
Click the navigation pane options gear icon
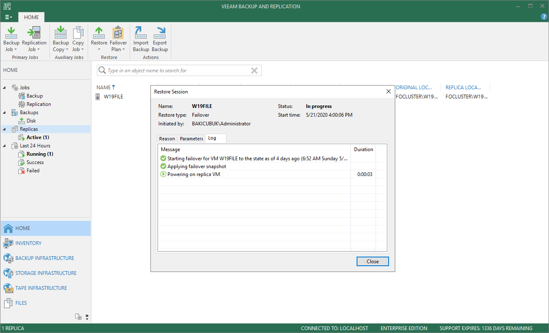tap(79, 317)
